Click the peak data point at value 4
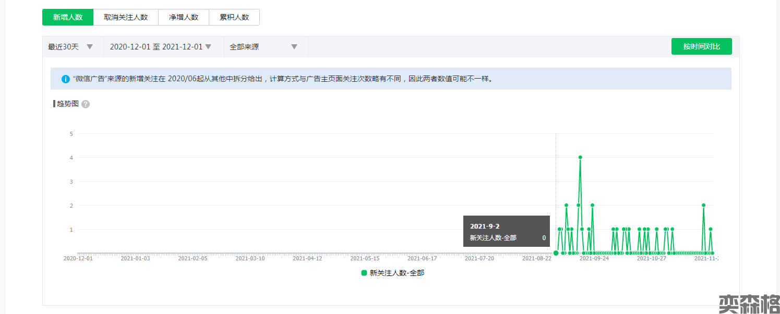The width and height of the screenshot is (780, 314). tap(580, 157)
